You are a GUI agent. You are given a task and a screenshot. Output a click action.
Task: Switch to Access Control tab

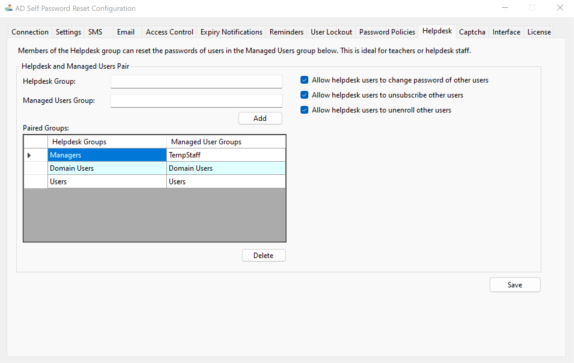[x=169, y=32]
